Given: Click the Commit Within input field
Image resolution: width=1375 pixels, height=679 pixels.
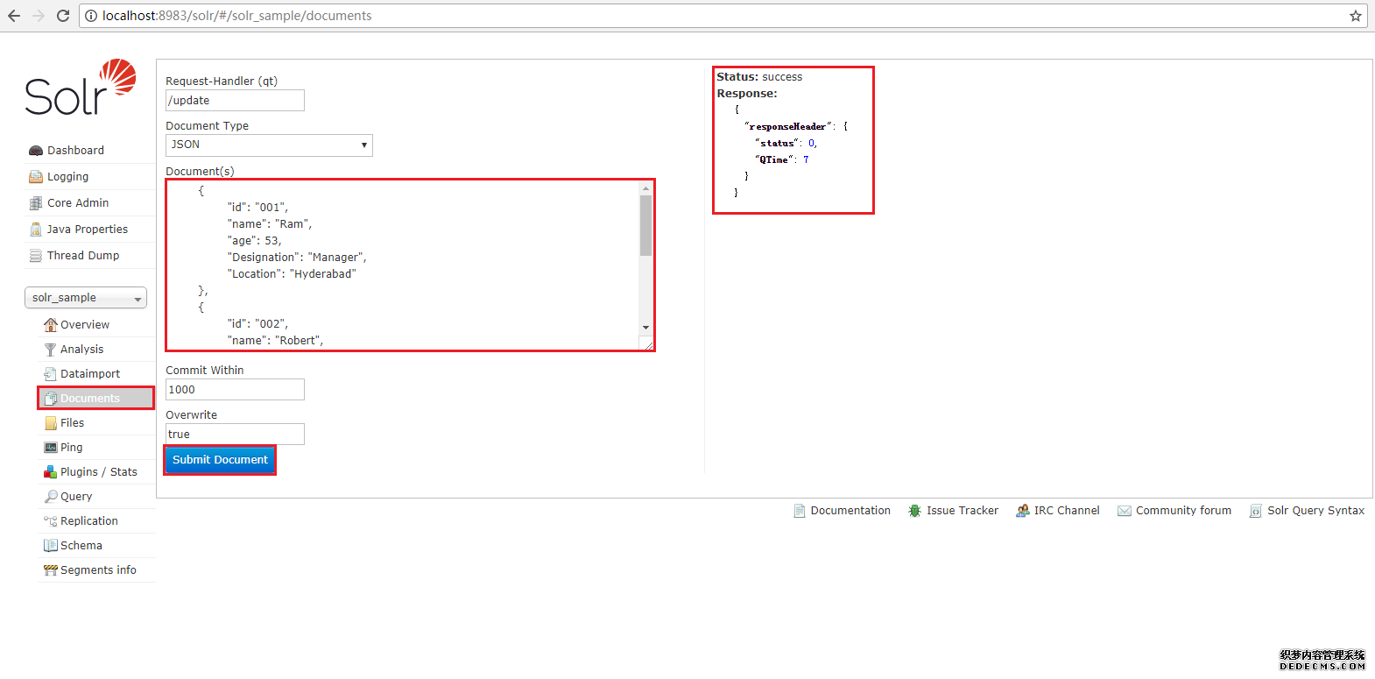Looking at the screenshot, I should coord(235,390).
